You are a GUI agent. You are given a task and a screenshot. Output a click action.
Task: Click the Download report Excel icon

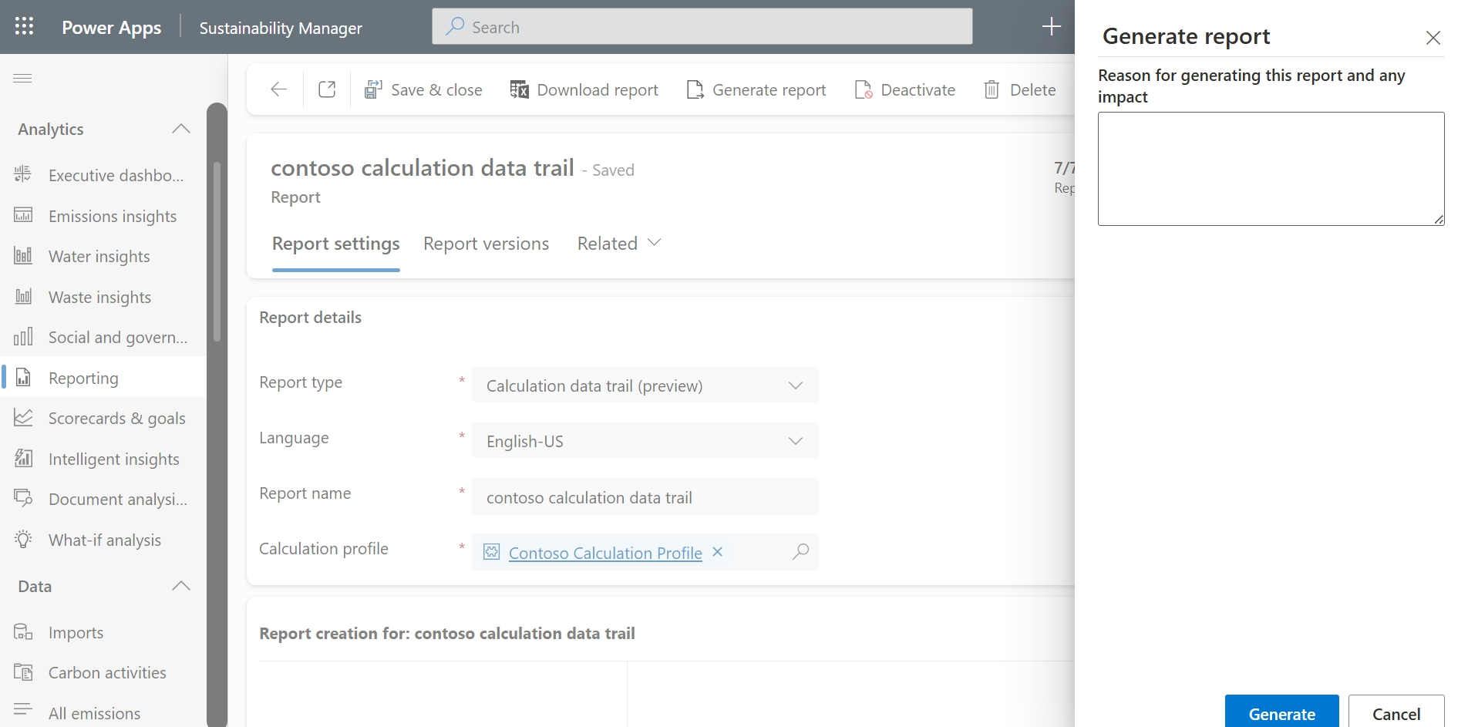pyautogui.click(x=519, y=89)
